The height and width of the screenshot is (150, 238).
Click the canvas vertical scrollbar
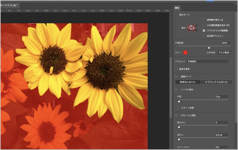point(171,87)
